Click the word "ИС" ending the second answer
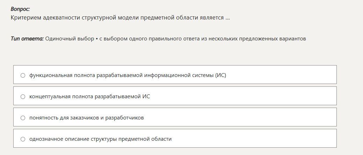Image resolution: width=363 pixels, height=155 pixels. tap(146, 96)
